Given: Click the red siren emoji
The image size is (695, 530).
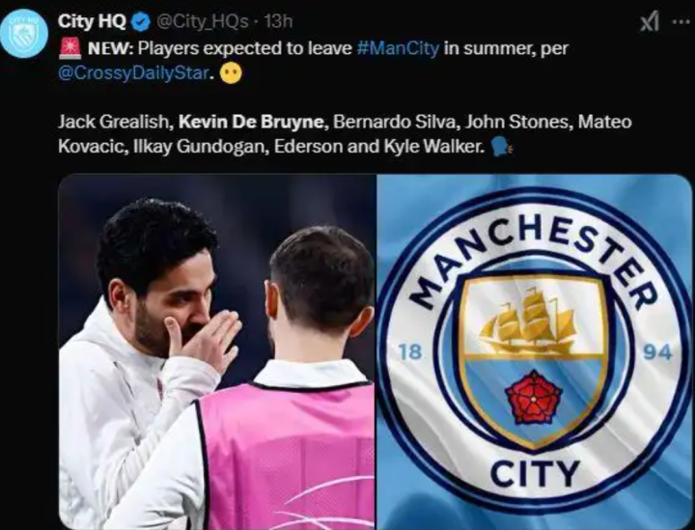Looking at the screenshot, I should point(69,48).
